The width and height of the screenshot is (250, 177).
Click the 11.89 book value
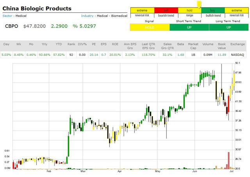pyautogui.click(x=222, y=55)
